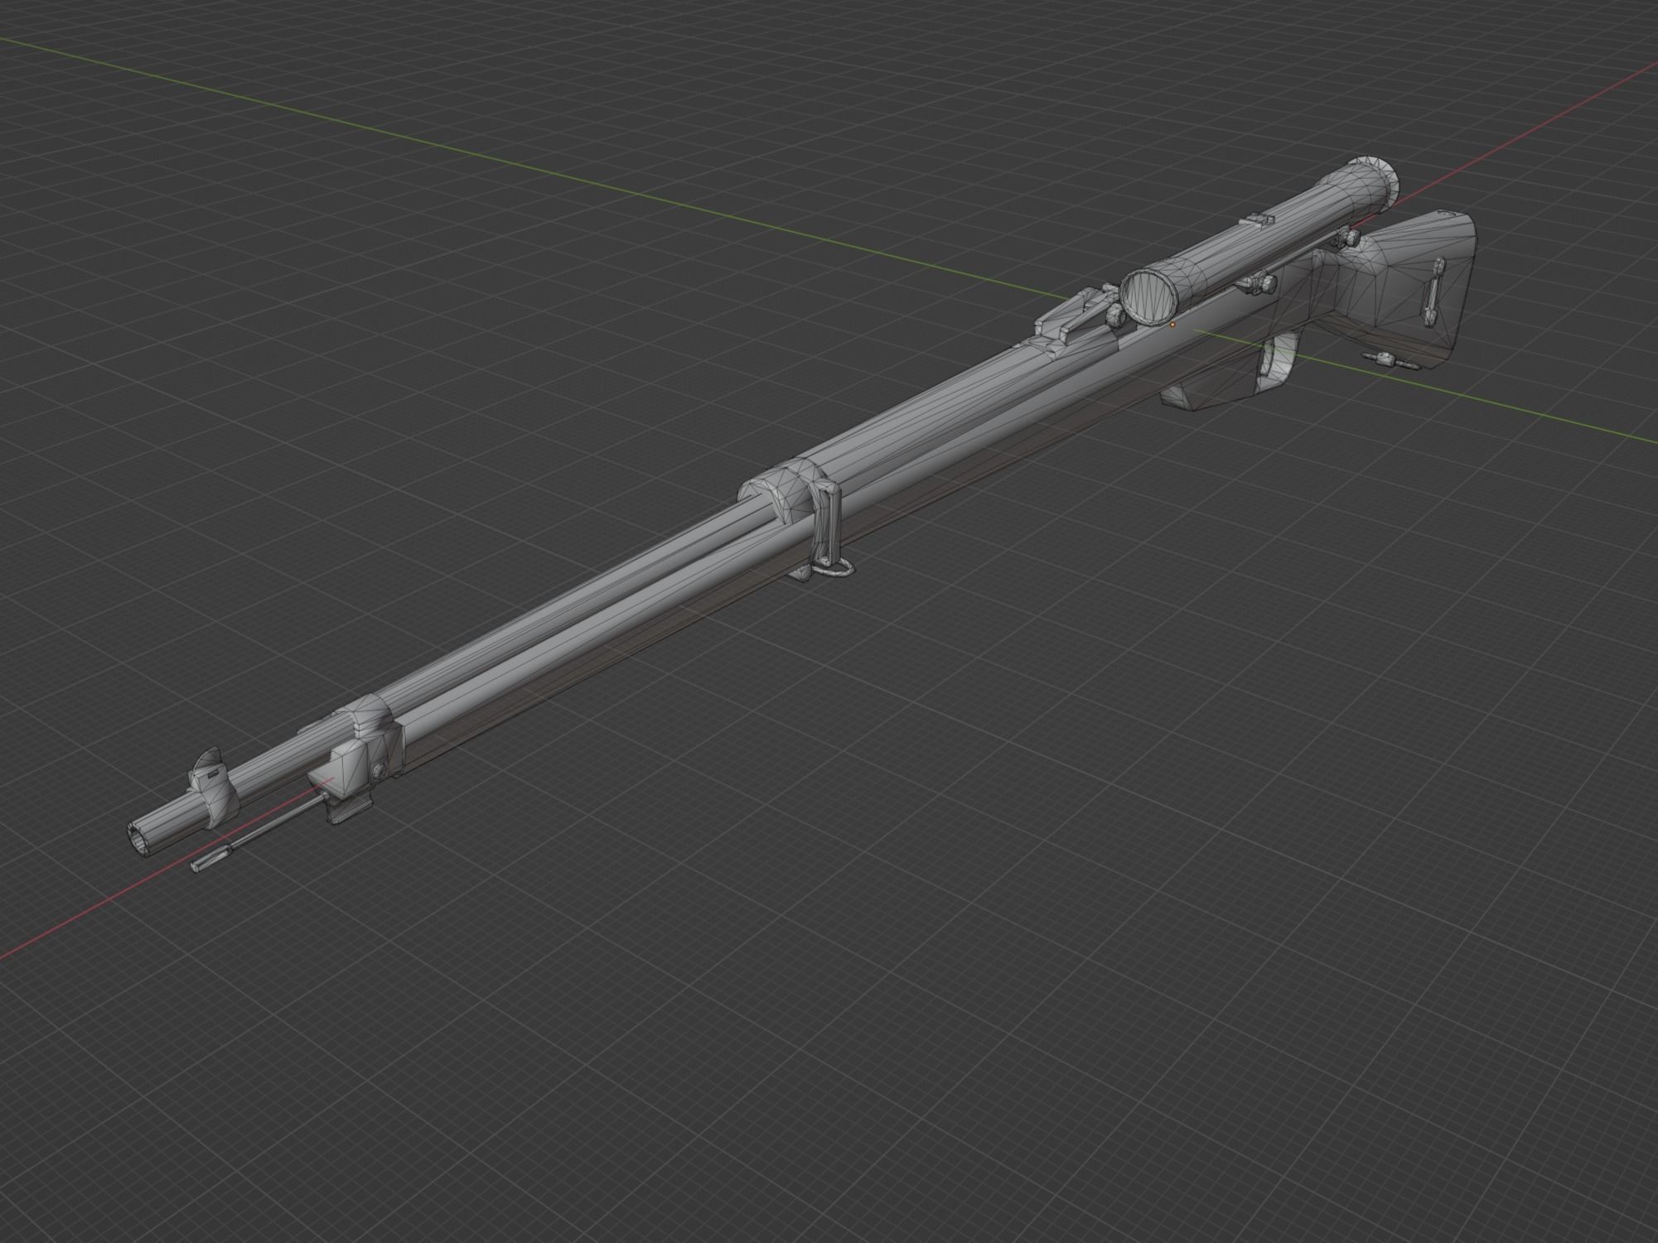Select the front sight hood near the muzzle

click(212, 788)
